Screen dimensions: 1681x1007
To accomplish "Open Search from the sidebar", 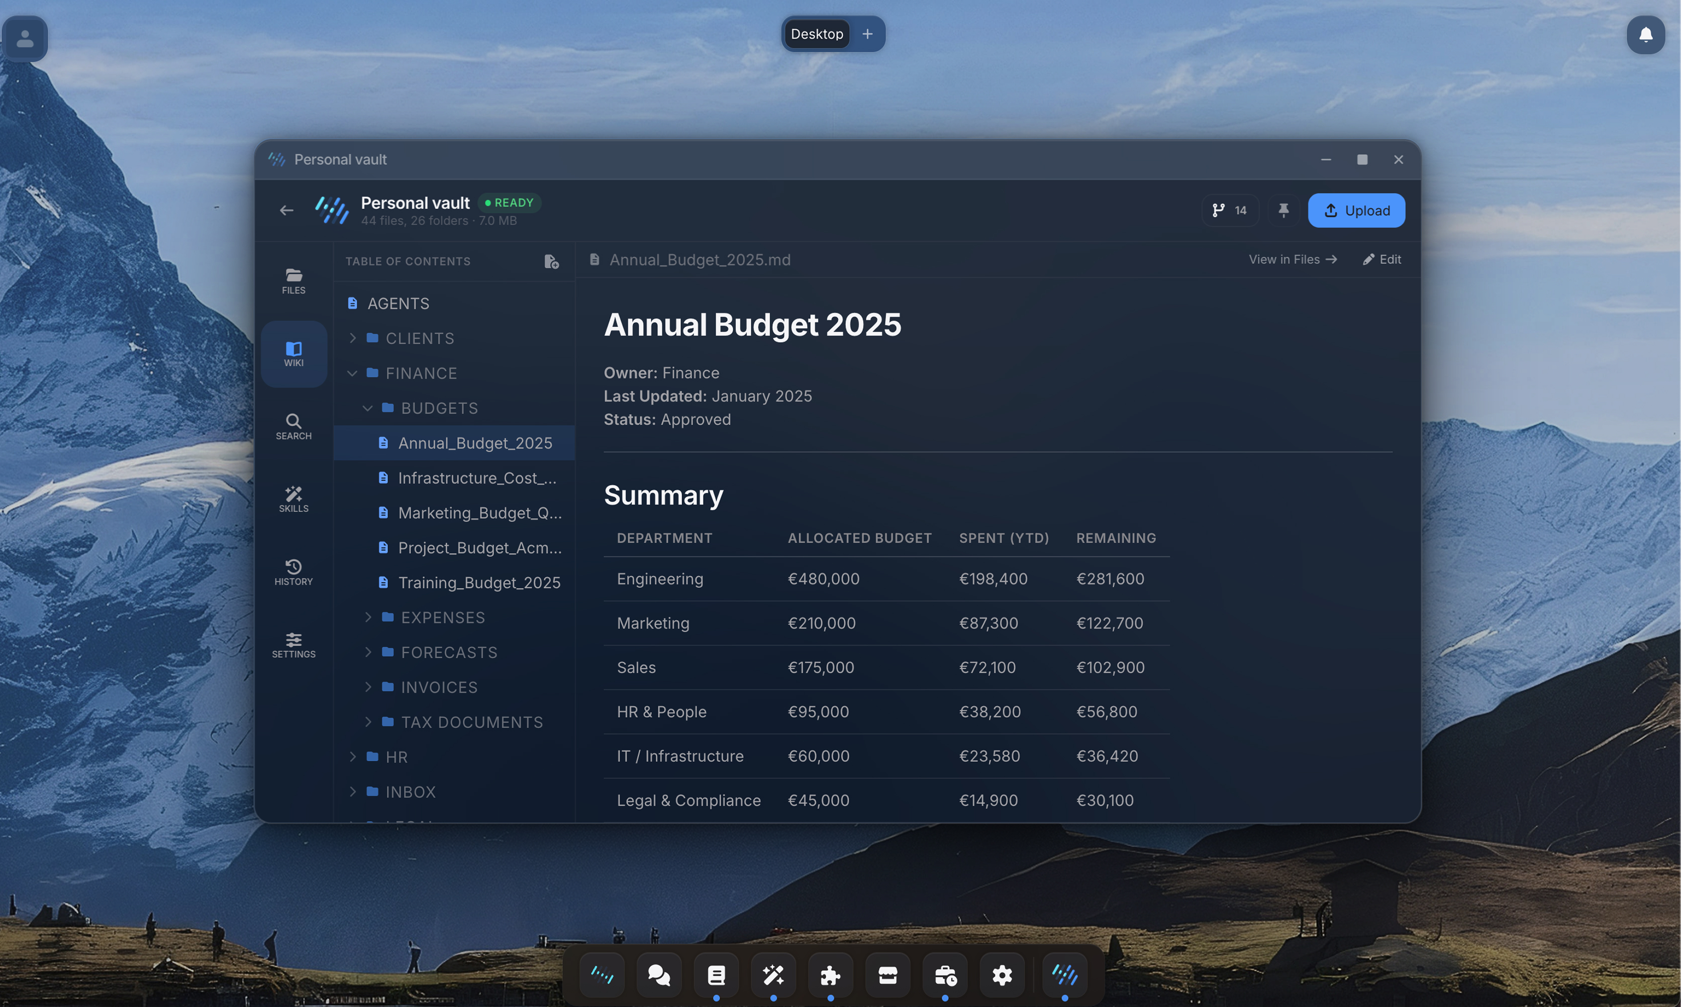I will 293,426.
